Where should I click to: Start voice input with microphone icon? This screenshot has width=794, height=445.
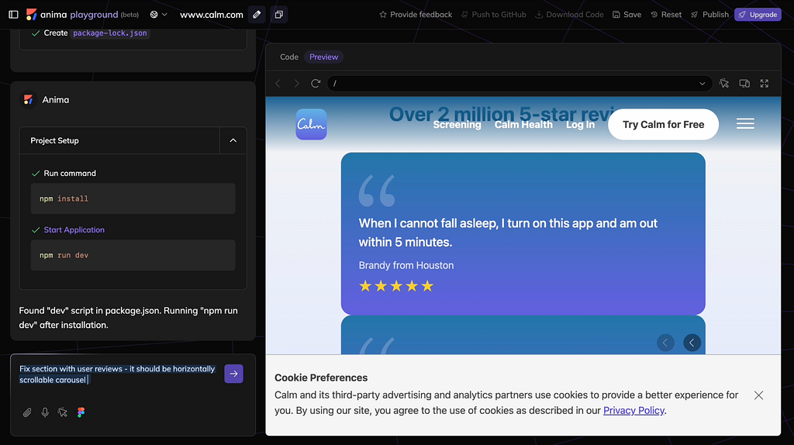[45, 412]
